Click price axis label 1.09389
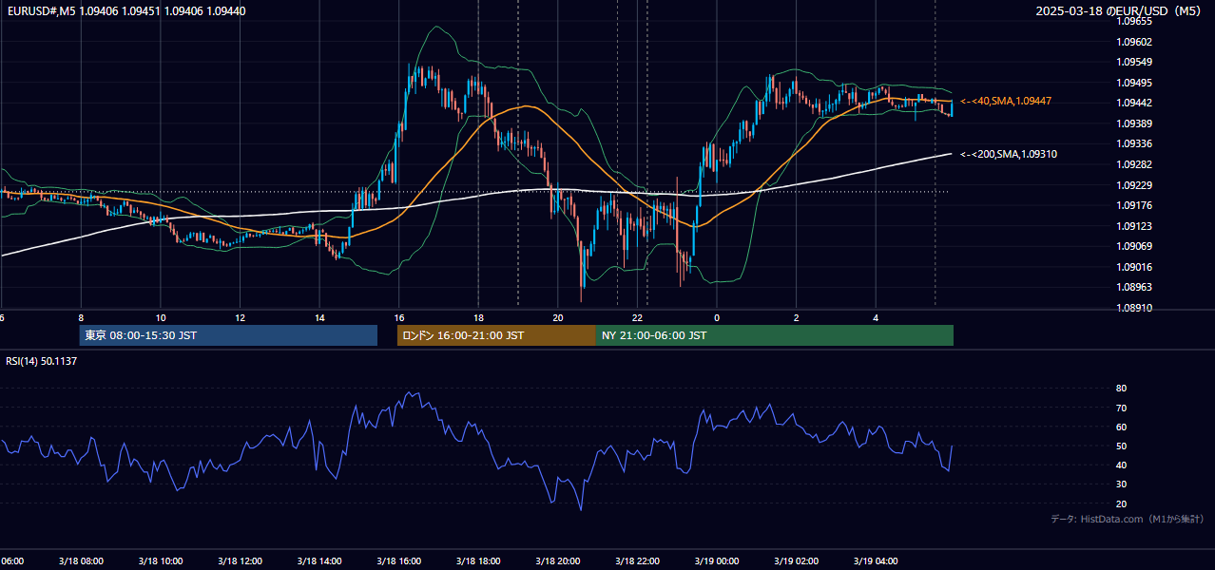 (x=1134, y=123)
